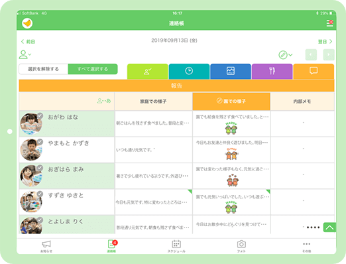
Task: Click the left arrow pager button
Action: tap(311, 54)
